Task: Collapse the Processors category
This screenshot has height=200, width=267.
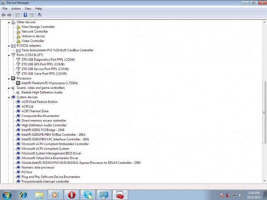Action: point(9,79)
